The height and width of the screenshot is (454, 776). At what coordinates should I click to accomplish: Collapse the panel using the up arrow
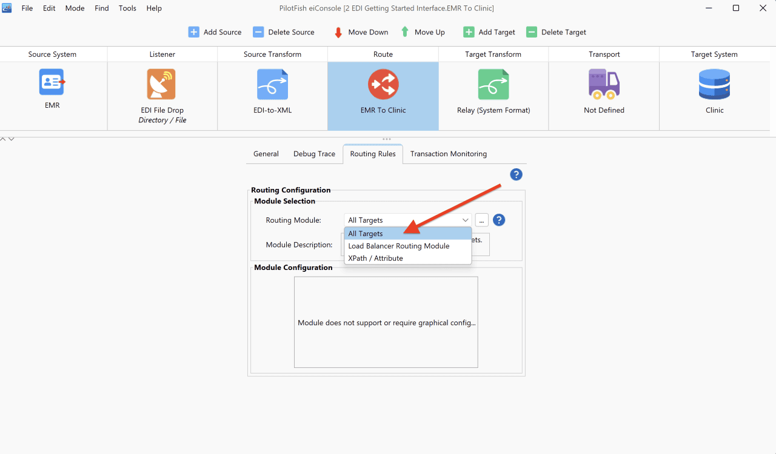pyautogui.click(x=3, y=139)
